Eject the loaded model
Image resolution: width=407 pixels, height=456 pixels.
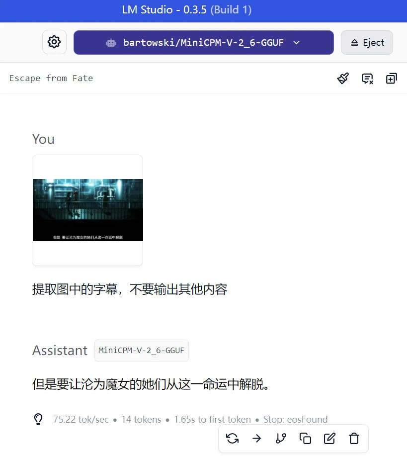point(367,43)
